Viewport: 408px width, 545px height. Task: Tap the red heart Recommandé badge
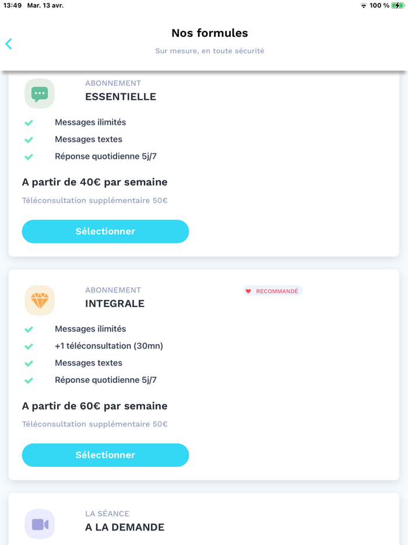click(272, 291)
